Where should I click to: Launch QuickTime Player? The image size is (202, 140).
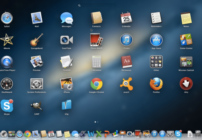tap(7, 62)
